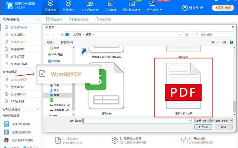The height and width of the screenshot is (148, 238).
Task: Select WPS网盘 in the navigation tree
Action: (x=55, y=54)
